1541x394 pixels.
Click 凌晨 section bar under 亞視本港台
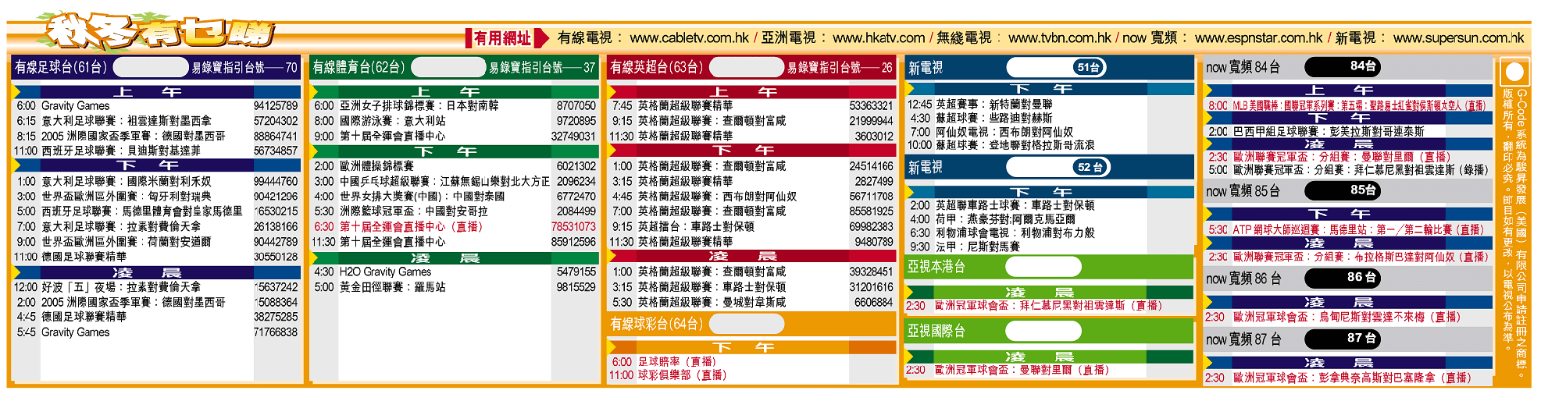pos(1049,292)
